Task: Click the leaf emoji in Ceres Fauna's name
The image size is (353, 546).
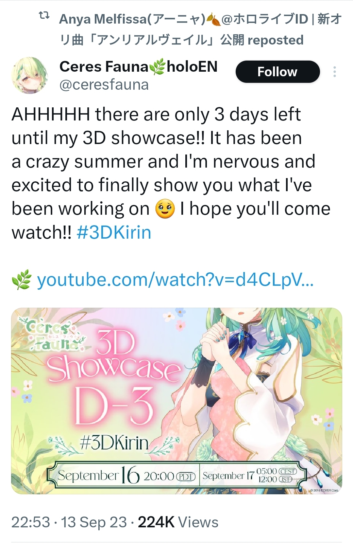Action: 157,67
